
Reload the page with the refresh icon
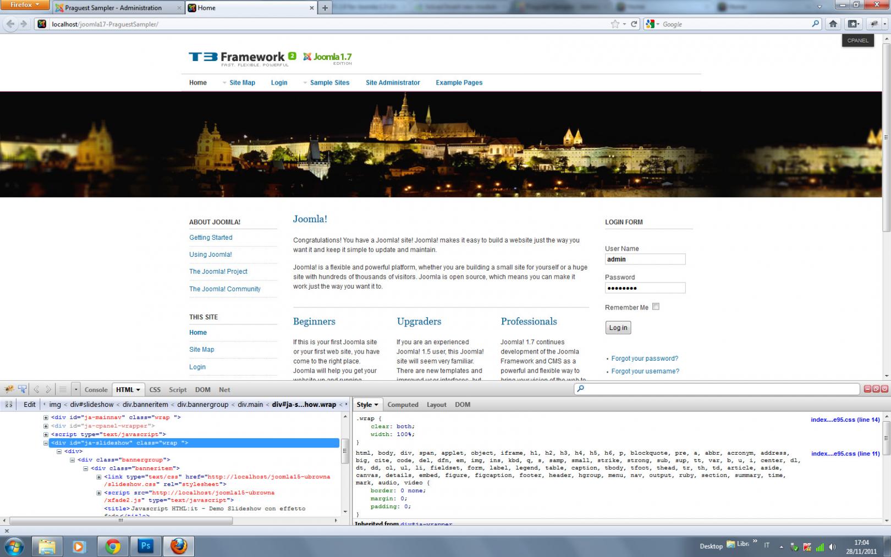634,24
